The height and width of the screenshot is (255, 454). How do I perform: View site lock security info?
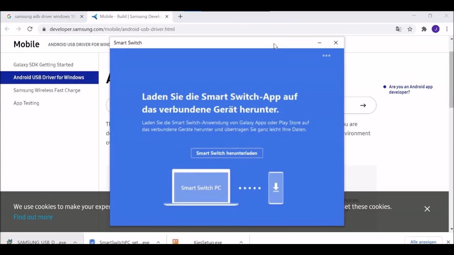pos(44,29)
